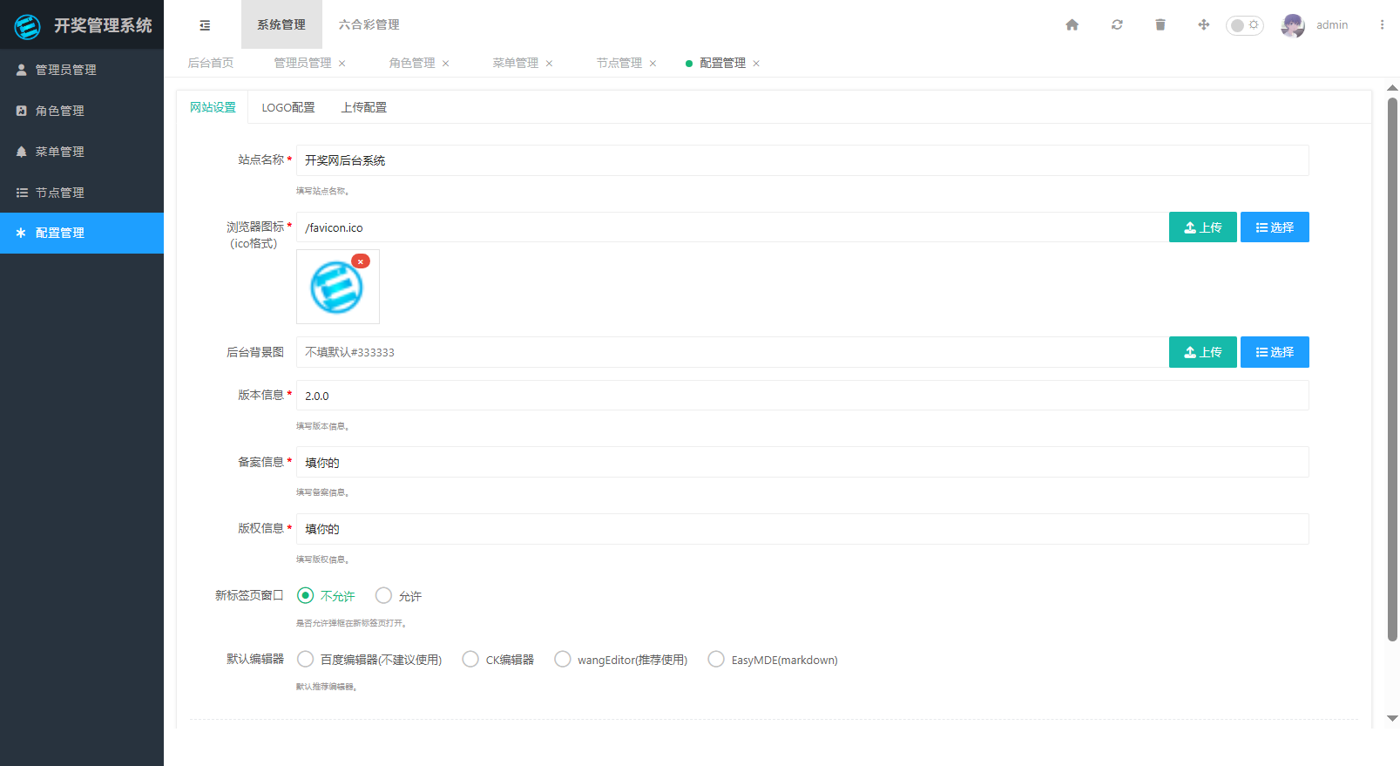The height and width of the screenshot is (766, 1400).
Task: Click the scrollbar down arrow
Action: pyautogui.click(x=1392, y=719)
